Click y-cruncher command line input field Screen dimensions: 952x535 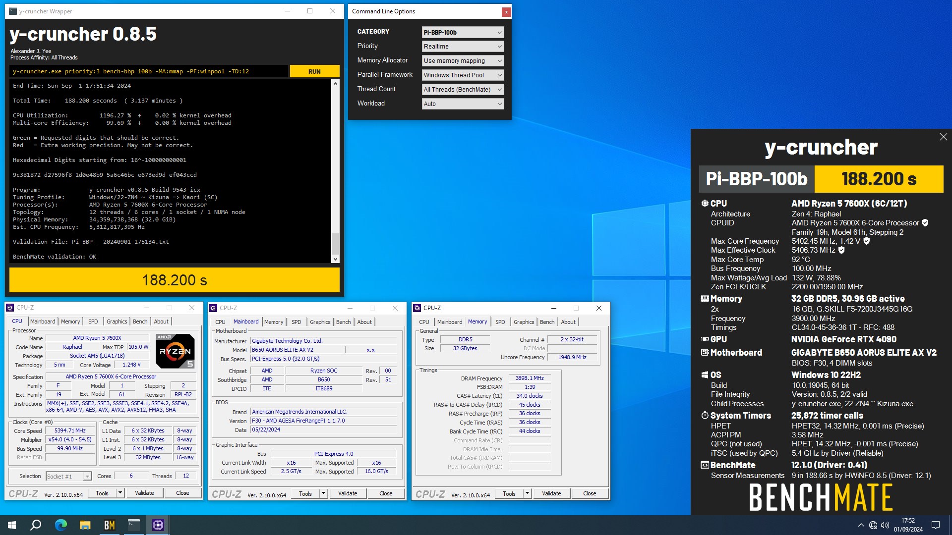[x=149, y=71]
